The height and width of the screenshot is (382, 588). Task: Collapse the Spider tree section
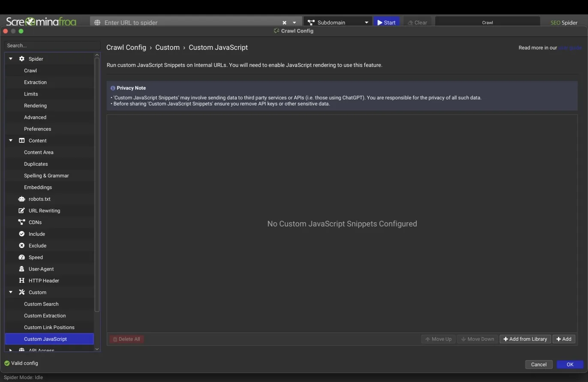point(11,59)
